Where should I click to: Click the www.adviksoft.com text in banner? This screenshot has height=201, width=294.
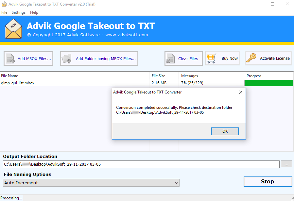pos(127,35)
